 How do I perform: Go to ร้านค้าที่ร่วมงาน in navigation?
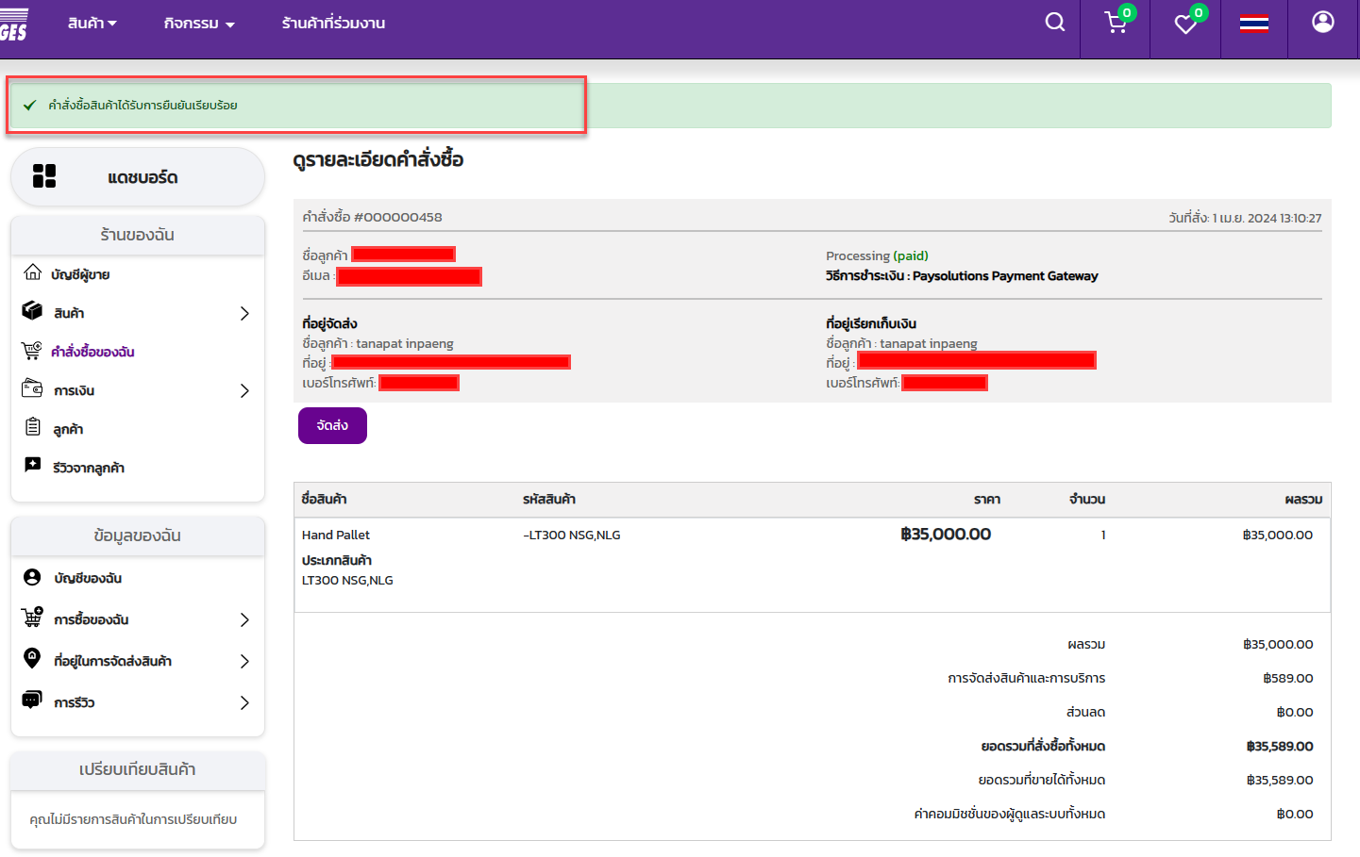[x=333, y=24]
